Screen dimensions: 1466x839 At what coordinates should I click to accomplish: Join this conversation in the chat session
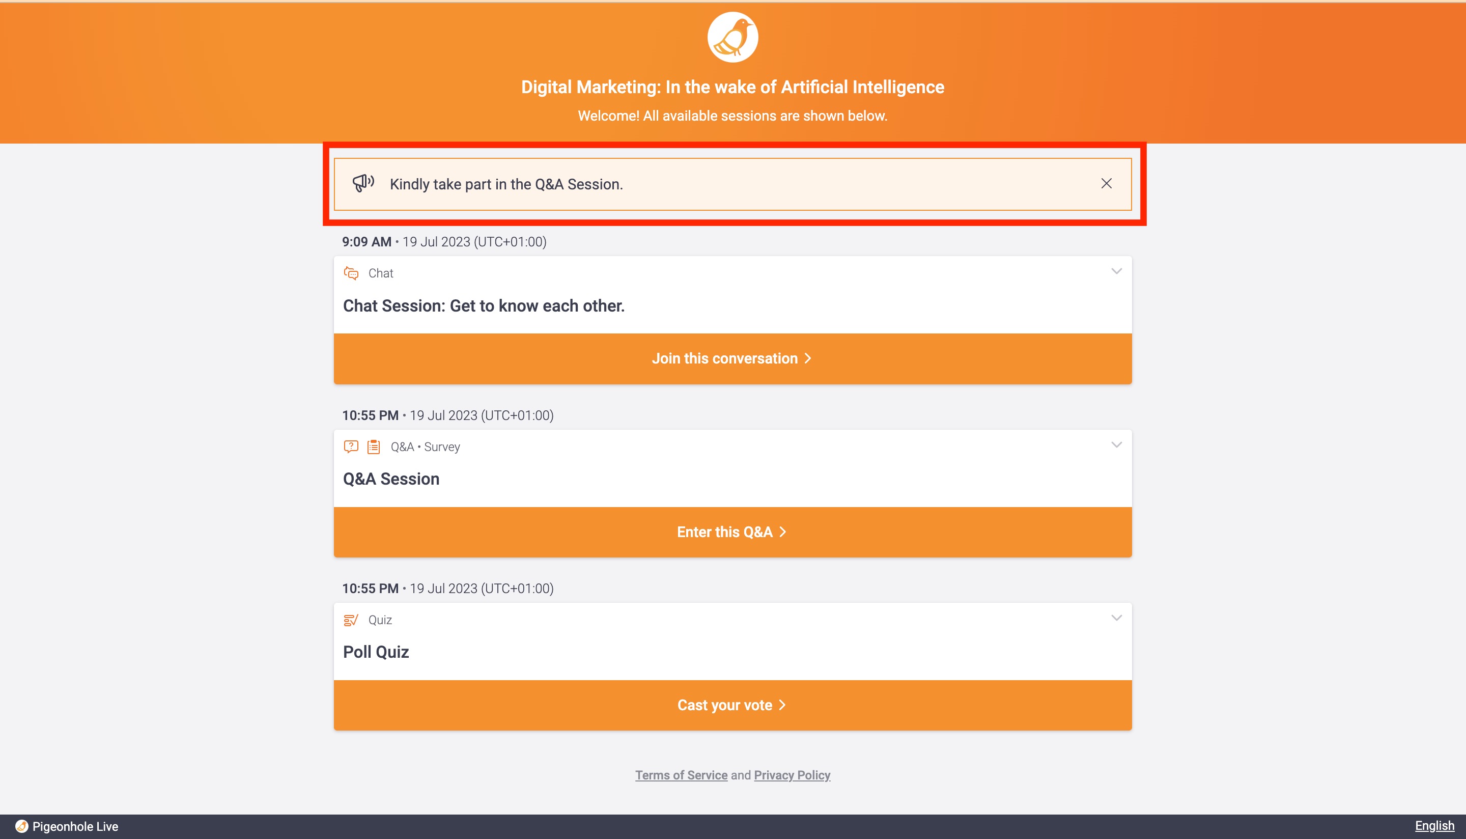(x=732, y=358)
